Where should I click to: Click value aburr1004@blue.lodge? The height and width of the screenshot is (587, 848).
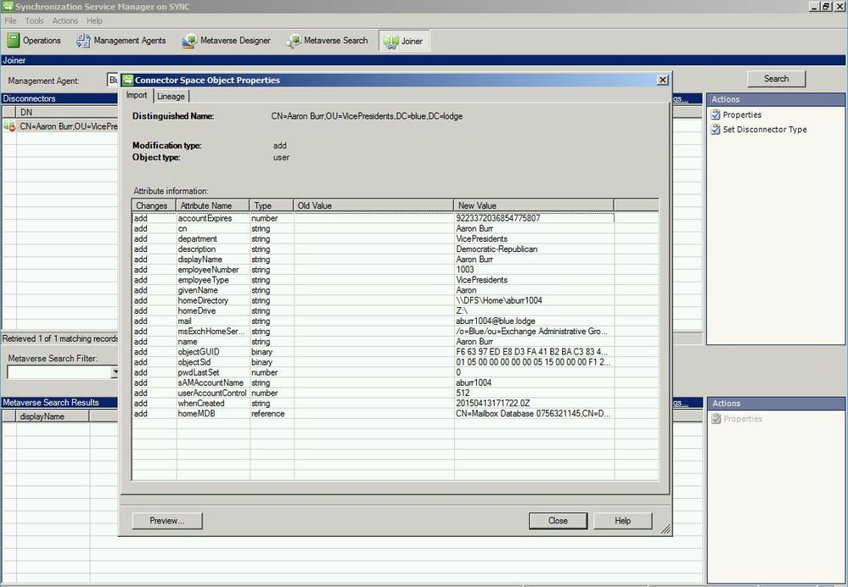click(496, 321)
